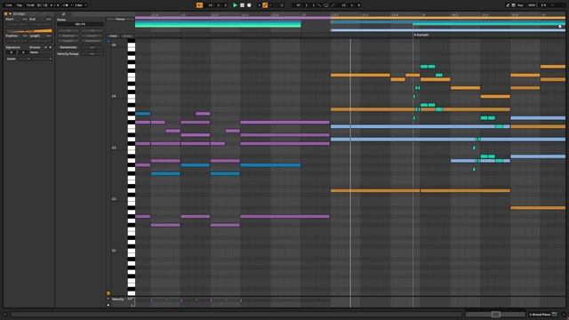Image resolution: width=569 pixels, height=320 pixels.
Task: Click the Set button next to End
Action: (x=49, y=19)
